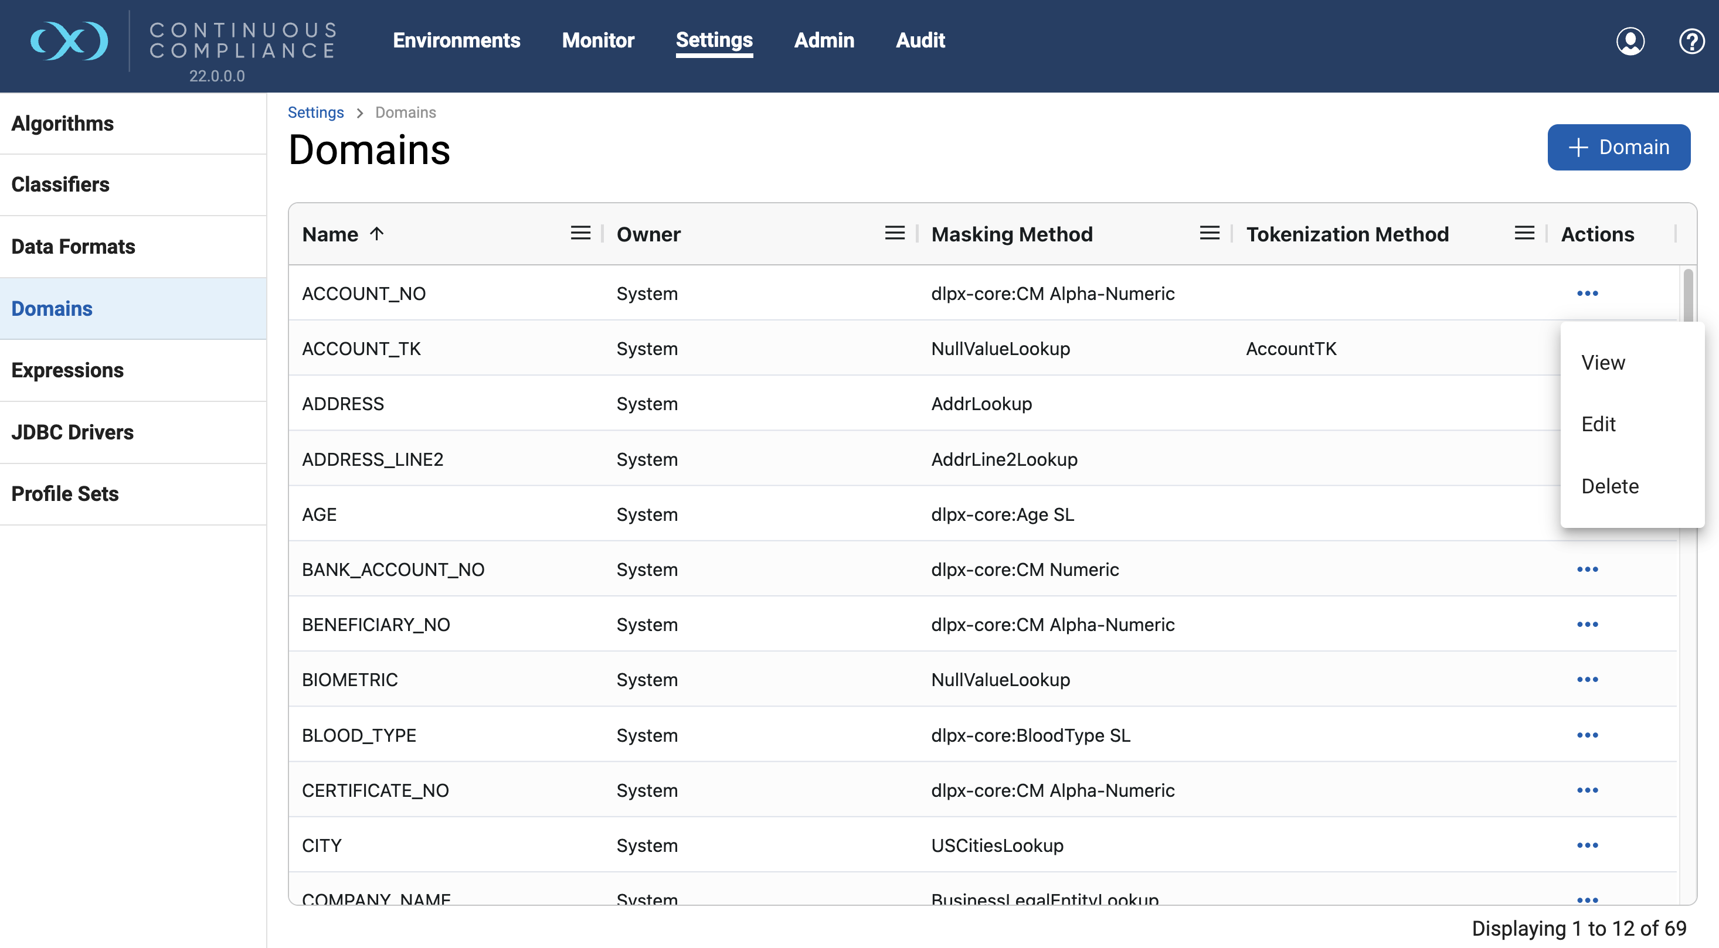This screenshot has width=1719, height=948.
Task: Select View from the context menu
Action: point(1603,363)
